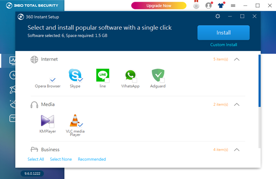Check the Adguard checkbox
The image size is (276, 179).
162,80
